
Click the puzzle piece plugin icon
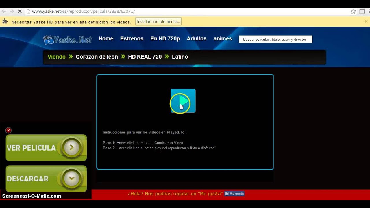[x=5, y=21]
